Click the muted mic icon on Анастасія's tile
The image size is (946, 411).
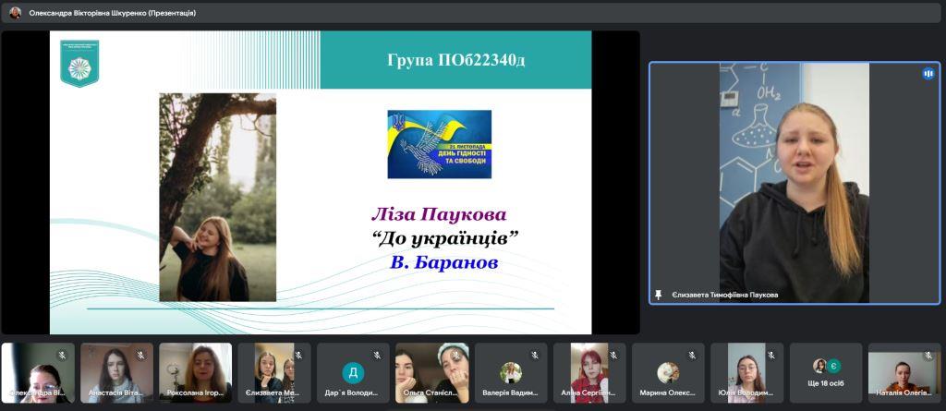pos(140,355)
